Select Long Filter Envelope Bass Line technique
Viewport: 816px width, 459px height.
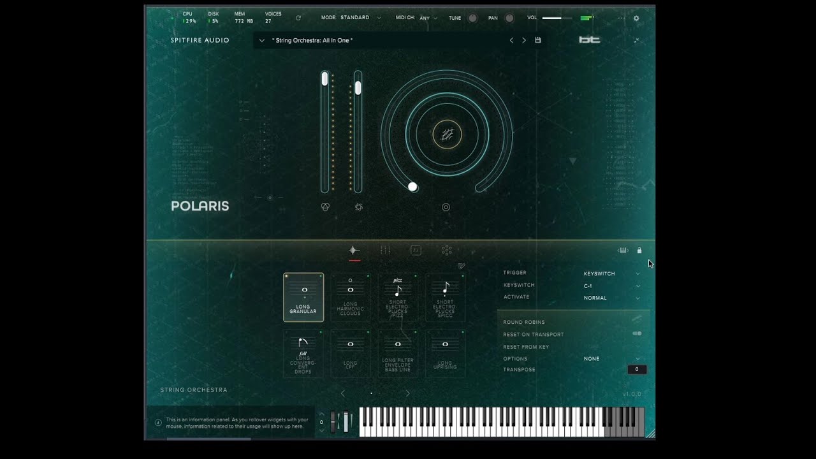coord(398,354)
